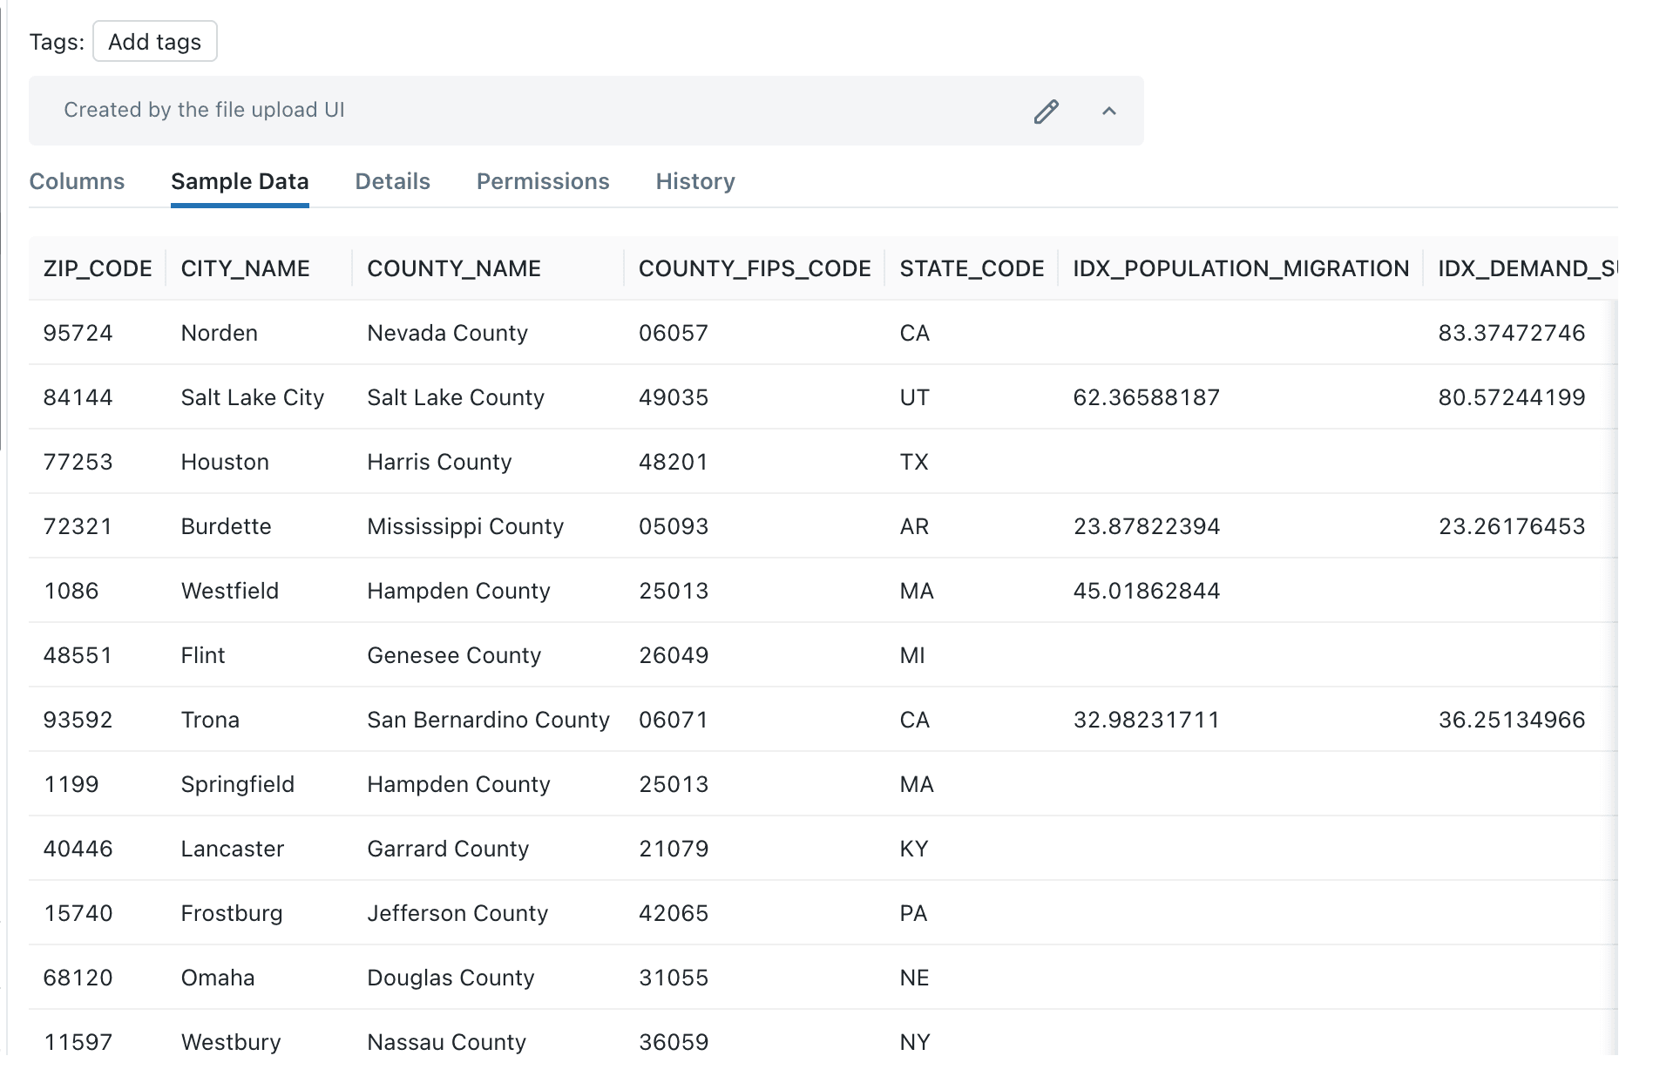Click the value 45.01862844
Viewport: 1653px width, 1083px height.
1147,591
